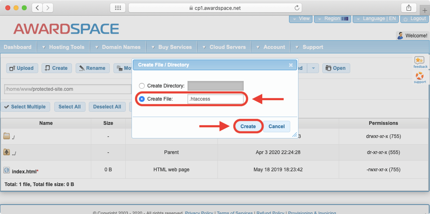The image size is (430, 214).
Task: Go to the Dashboard tab
Action: (x=18, y=47)
